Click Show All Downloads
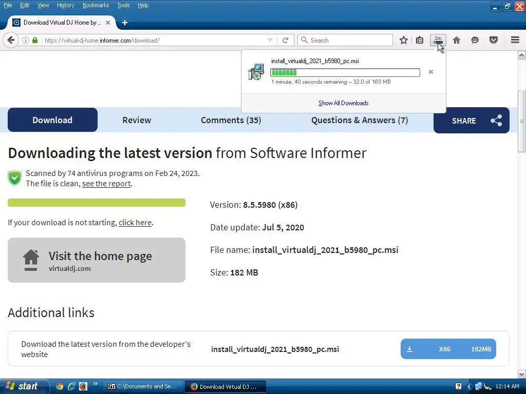 (x=343, y=103)
